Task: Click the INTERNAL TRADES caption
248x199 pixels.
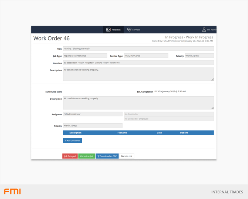Action: 227,192
